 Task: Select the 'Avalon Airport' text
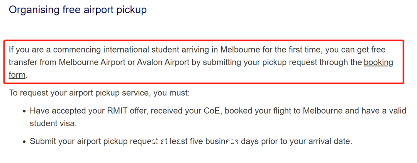click(x=163, y=63)
